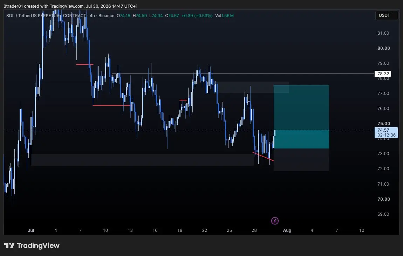Click the 80.00 price axis label
Screen dimensions: 403x256
tap(383, 48)
